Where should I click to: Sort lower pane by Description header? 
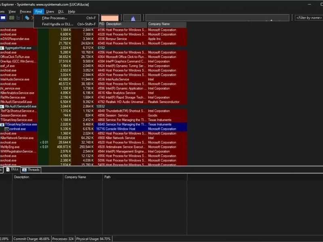(x=38, y=177)
